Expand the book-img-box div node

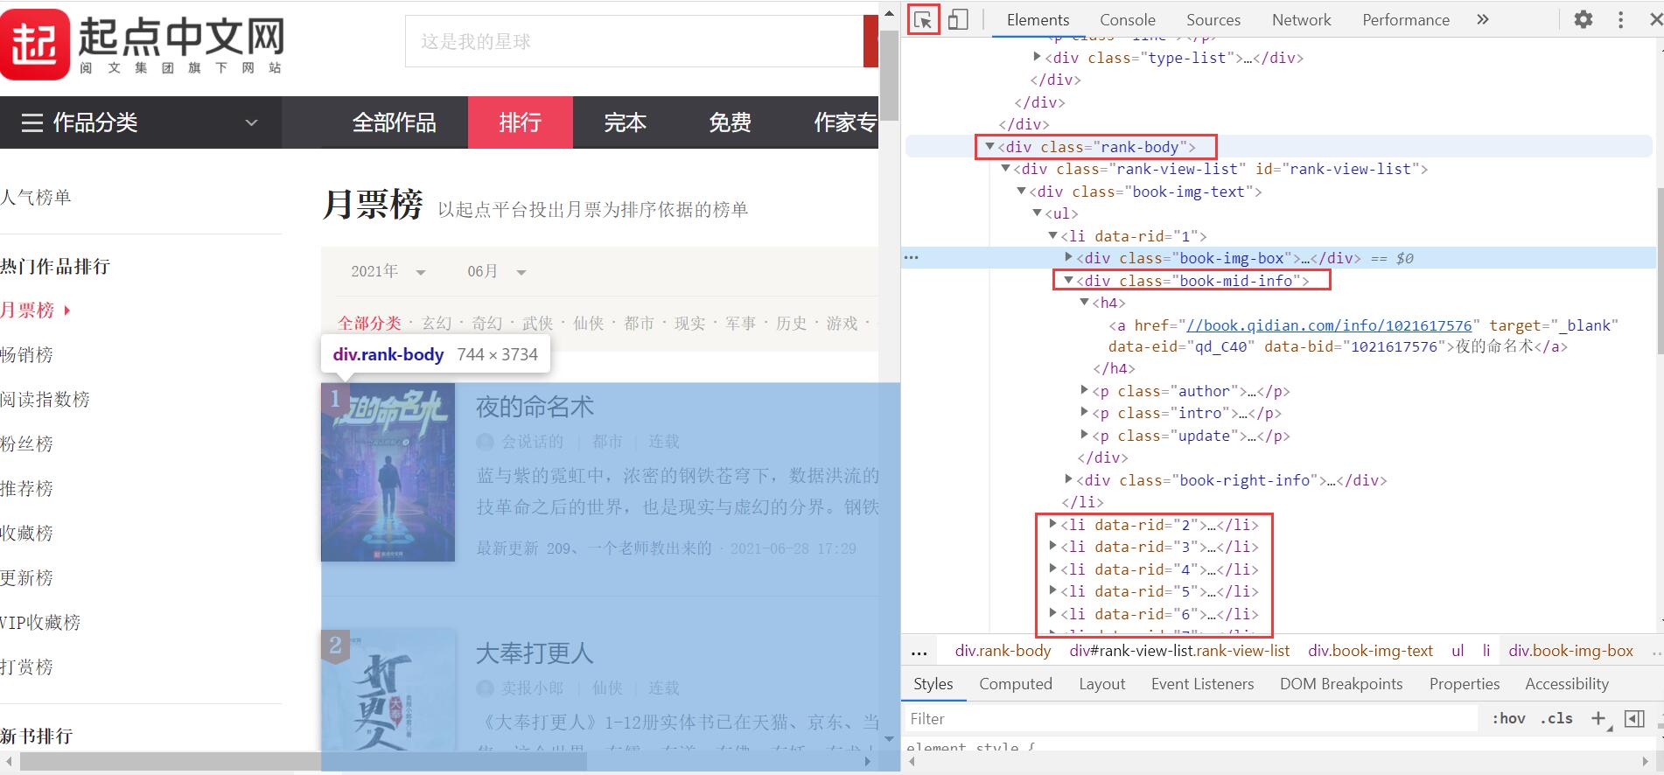coord(1068,257)
